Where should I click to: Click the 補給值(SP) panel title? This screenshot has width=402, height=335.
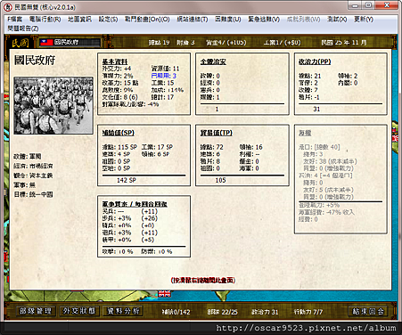click(x=119, y=133)
